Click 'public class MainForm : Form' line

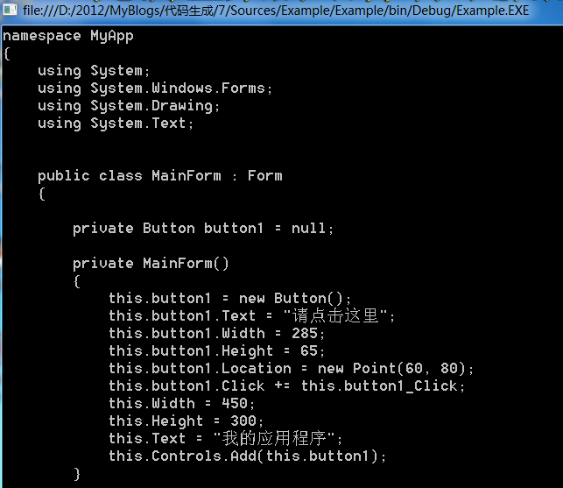pyautogui.click(x=160, y=176)
